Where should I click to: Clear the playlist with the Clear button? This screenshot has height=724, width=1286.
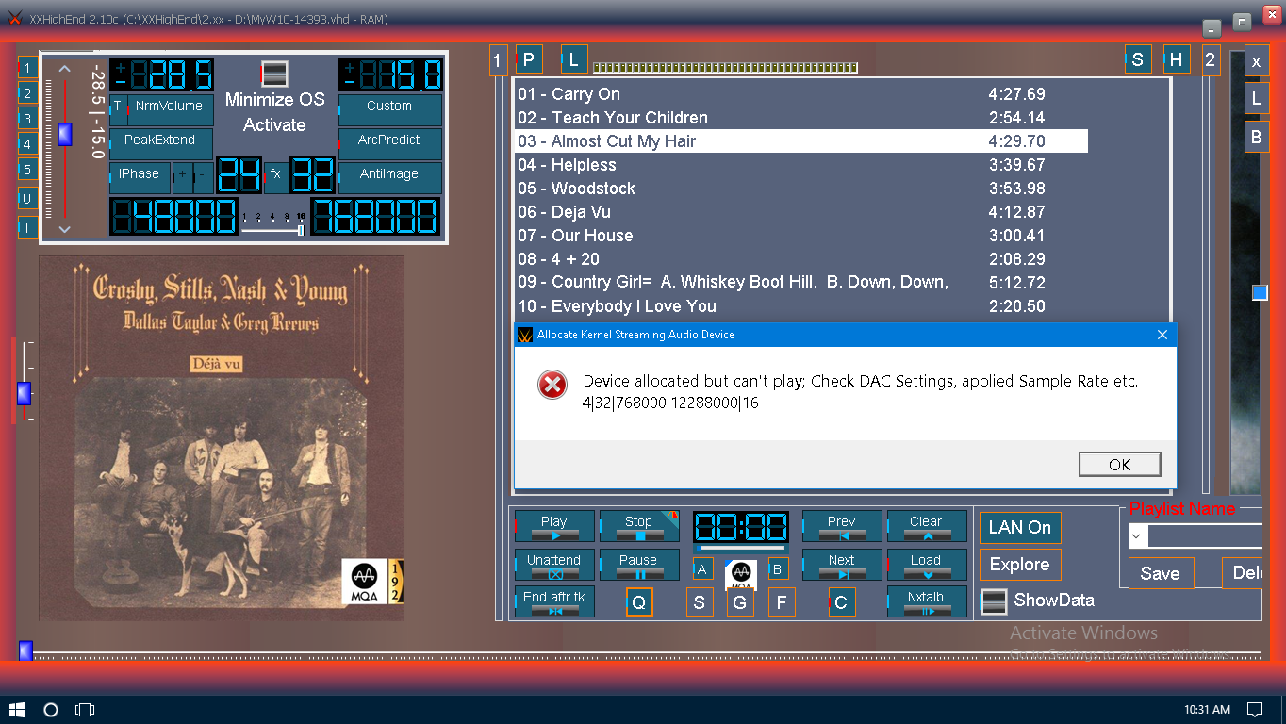pyautogui.click(x=927, y=526)
